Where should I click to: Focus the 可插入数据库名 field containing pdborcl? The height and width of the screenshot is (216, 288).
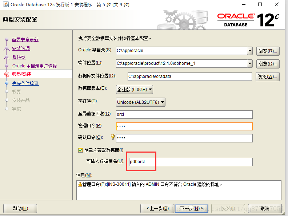point(191,162)
